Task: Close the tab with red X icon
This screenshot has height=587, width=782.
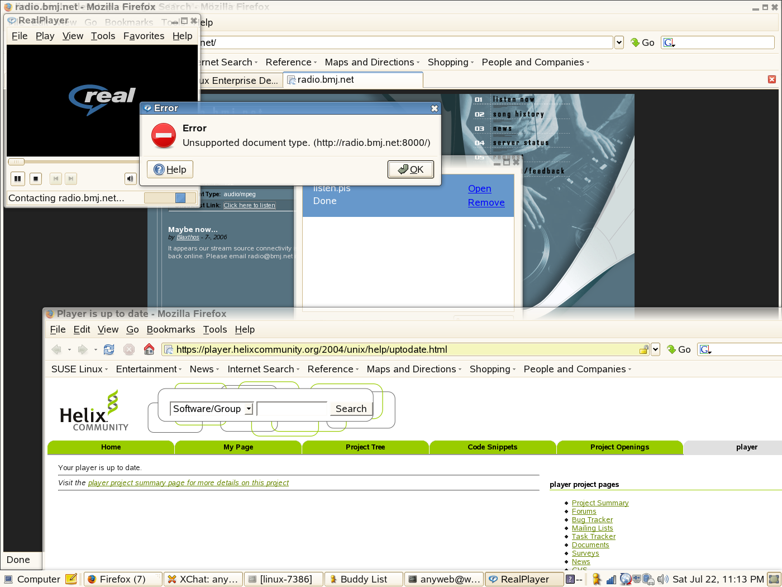Action: click(x=772, y=79)
